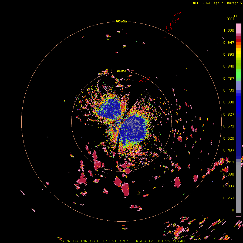Image resolution: width=243 pixels, height=243 pixels.
Task: Pick the red band of the color scale
Action: tap(238, 40)
